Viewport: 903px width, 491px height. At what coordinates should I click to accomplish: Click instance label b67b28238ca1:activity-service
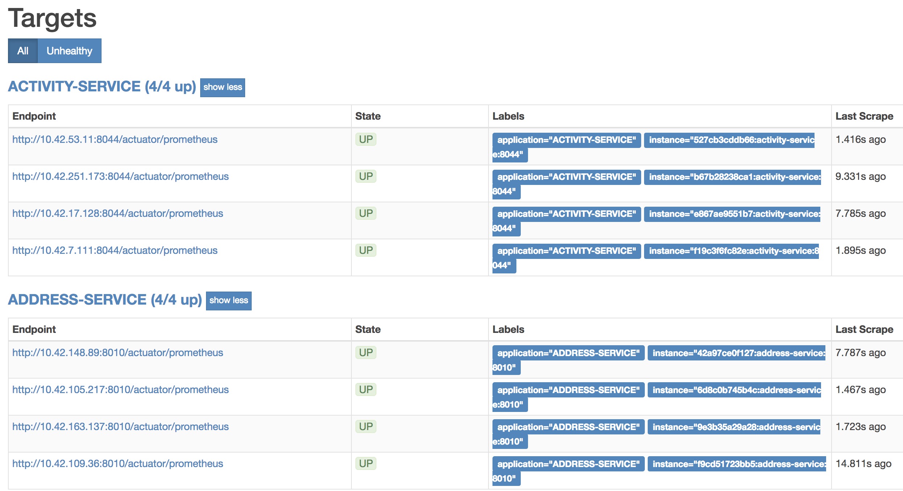(x=733, y=177)
